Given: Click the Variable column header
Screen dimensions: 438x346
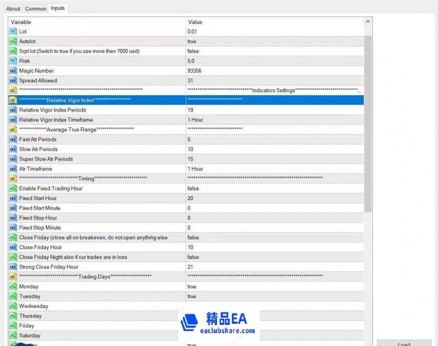Looking at the screenshot, I should [x=97, y=22].
